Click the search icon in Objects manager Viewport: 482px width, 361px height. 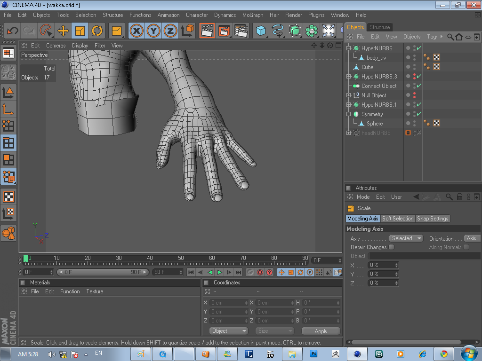click(x=450, y=37)
